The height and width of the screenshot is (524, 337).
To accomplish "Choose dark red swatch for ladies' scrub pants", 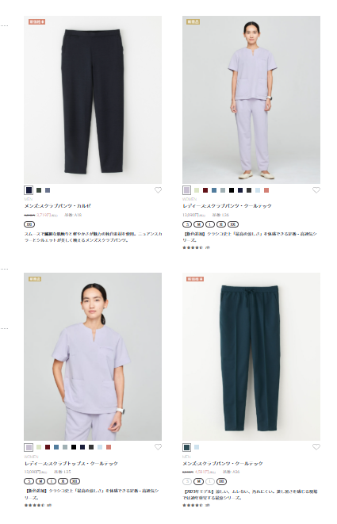I will [205, 190].
